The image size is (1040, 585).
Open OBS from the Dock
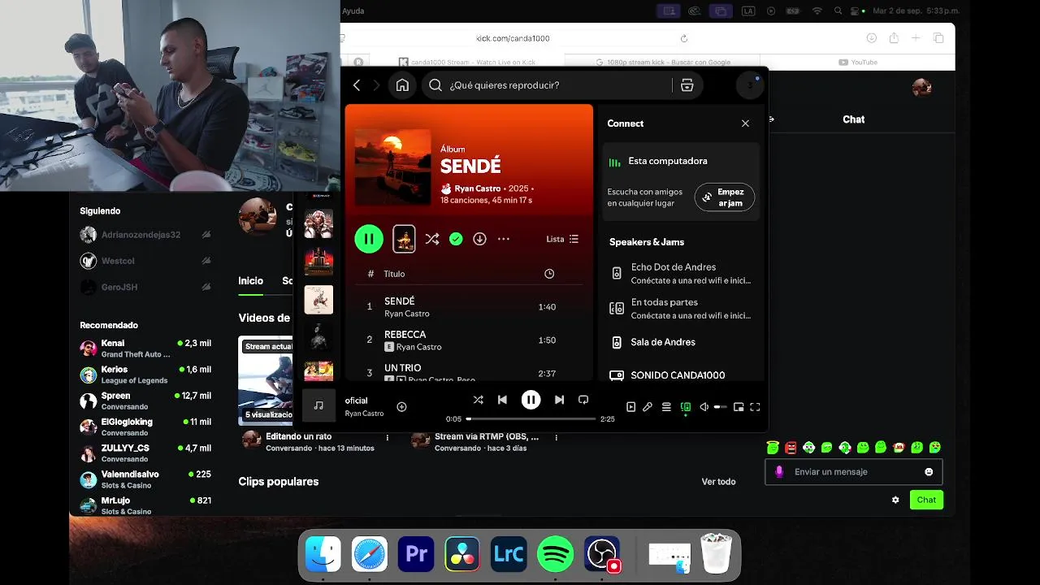602,555
